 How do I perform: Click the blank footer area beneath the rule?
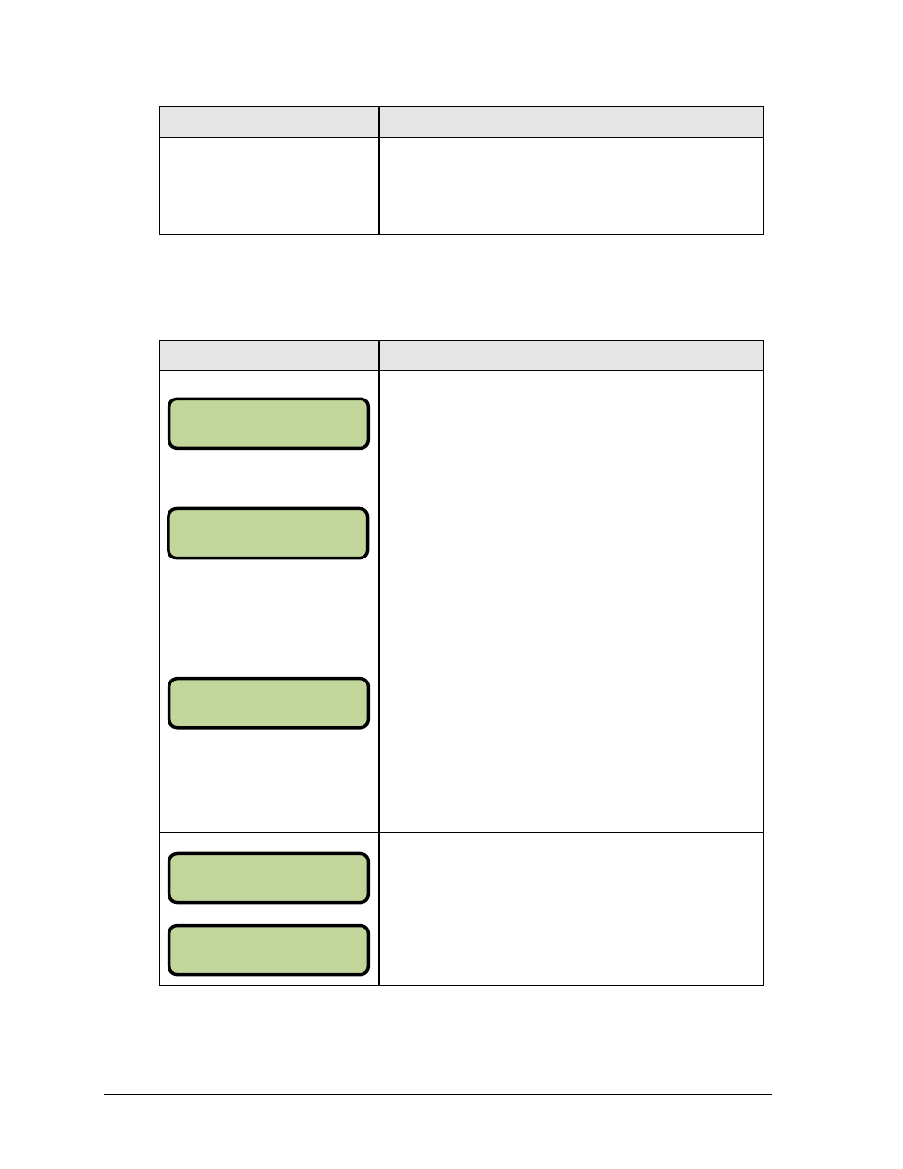[x=438, y=1131]
